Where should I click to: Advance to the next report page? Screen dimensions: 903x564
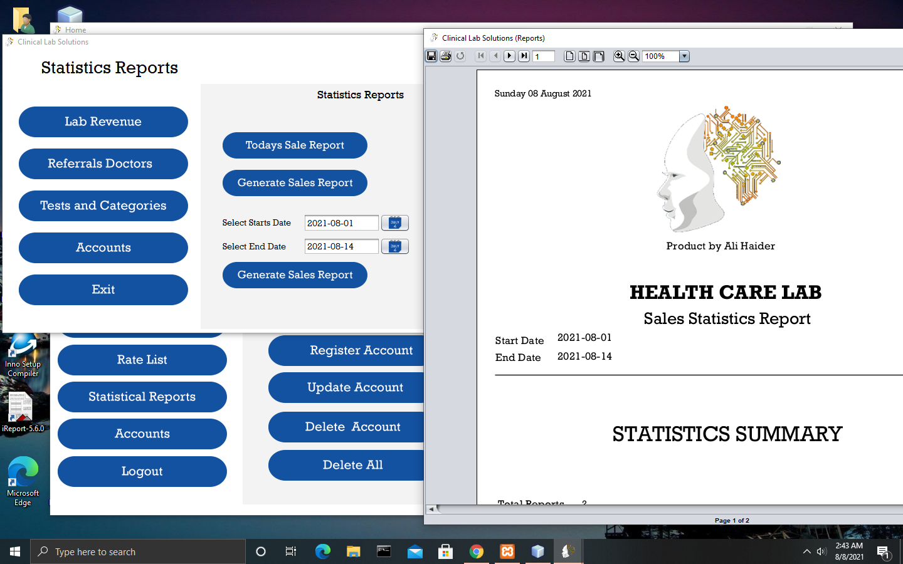click(509, 56)
